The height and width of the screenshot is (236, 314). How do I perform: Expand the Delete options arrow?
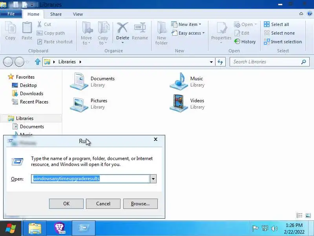[x=122, y=43]
